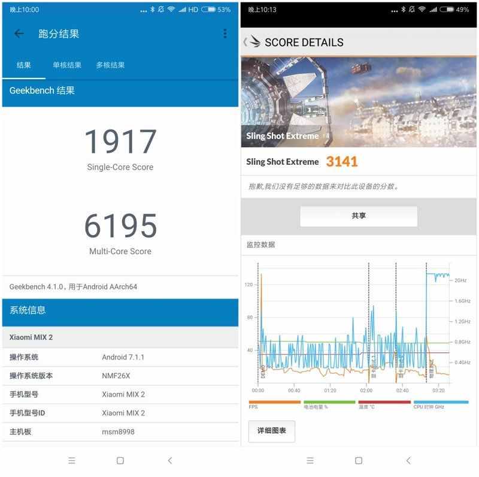Tap the right phone's back chevron icon
The width and height of the screenshot is (479, 477).
coord(408,460)
